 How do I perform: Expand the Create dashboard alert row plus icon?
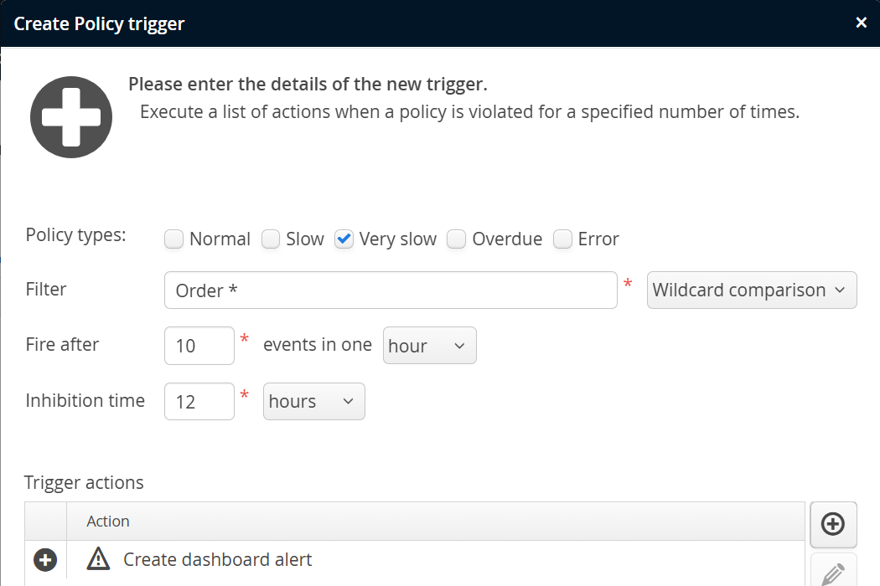pos(45,560)
